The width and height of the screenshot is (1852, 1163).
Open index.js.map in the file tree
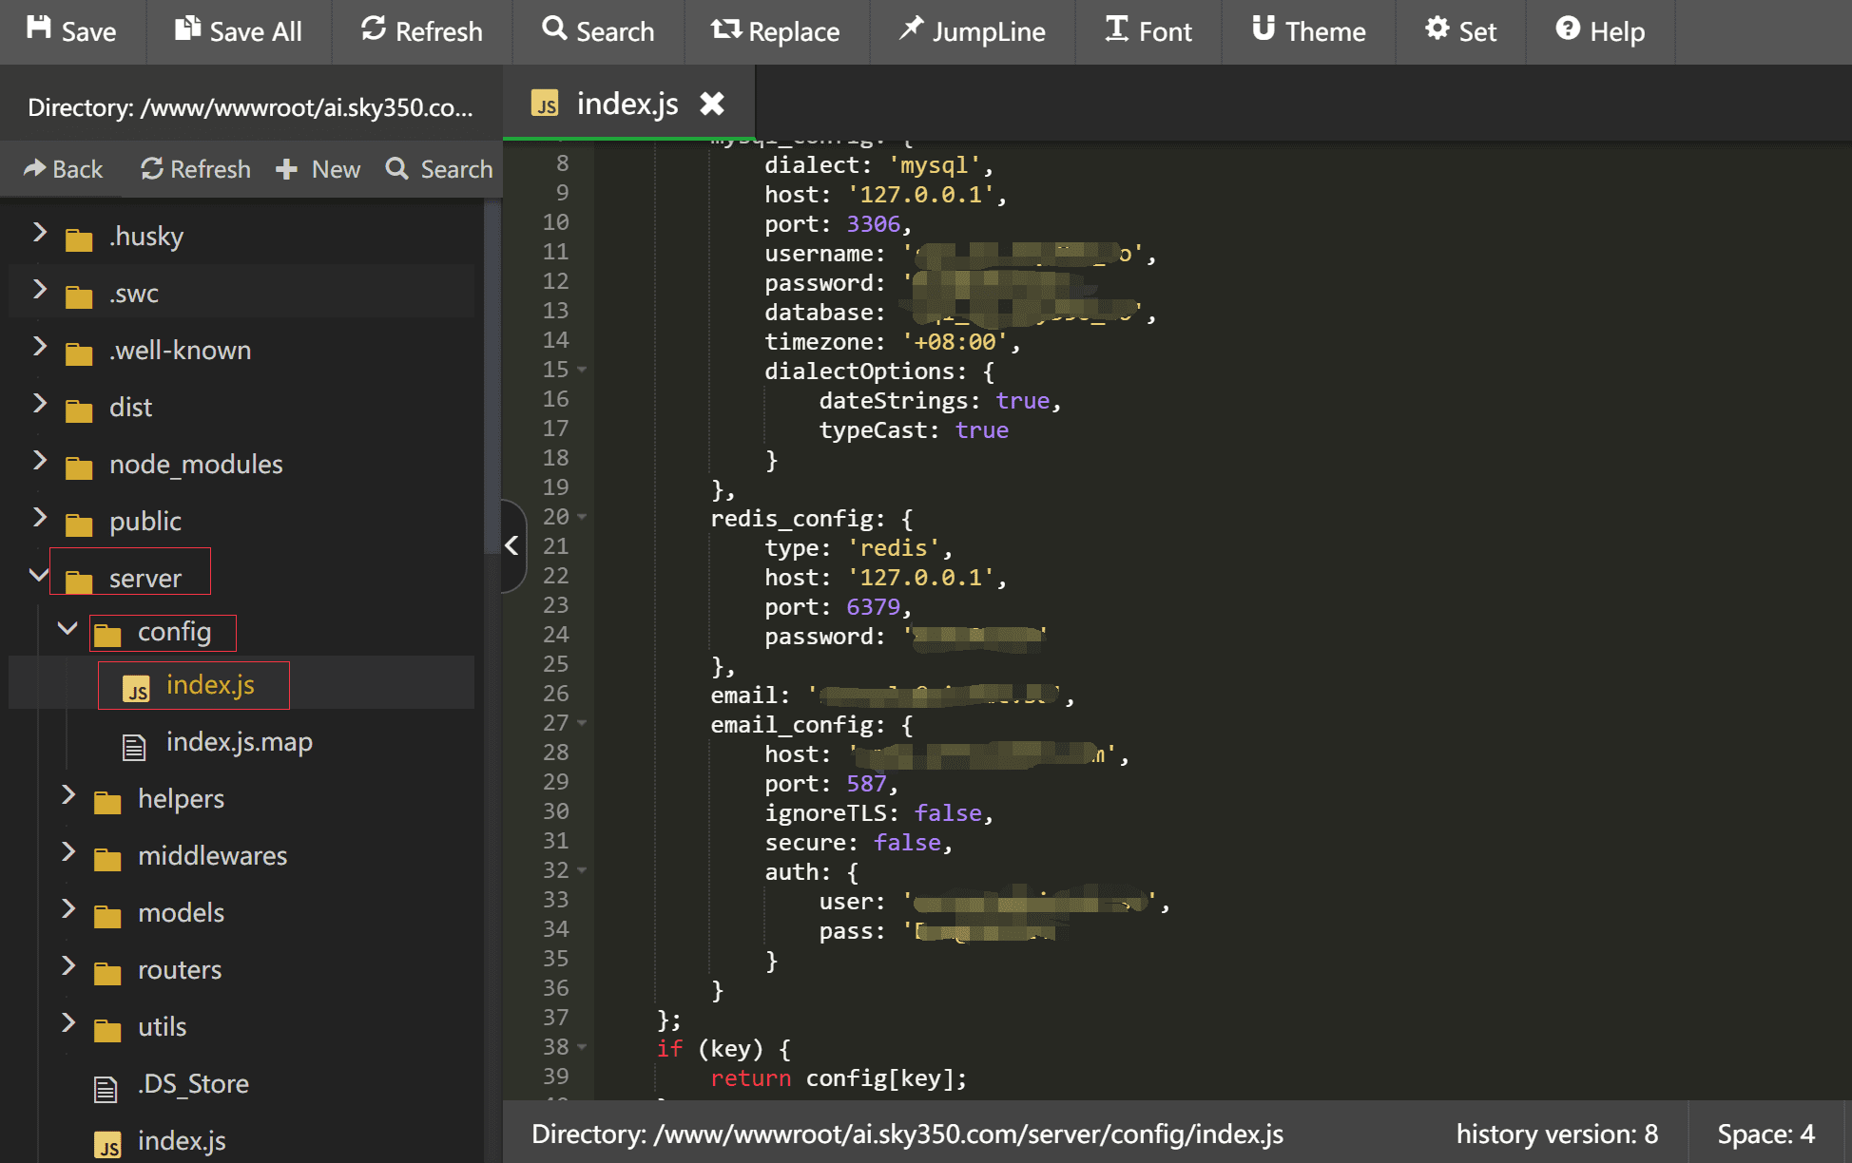pyautogui.click(x=239, y=742)
